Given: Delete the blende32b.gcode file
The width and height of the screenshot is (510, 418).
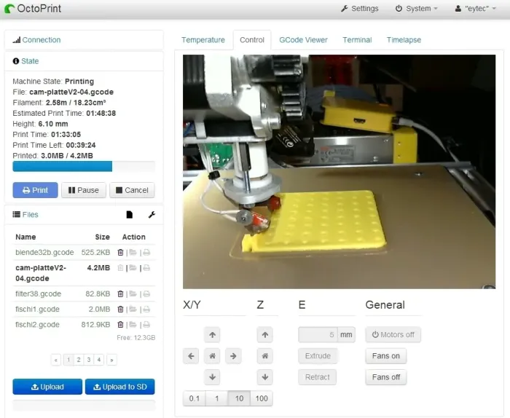Looking at the screenshot, I should [120, 253].
